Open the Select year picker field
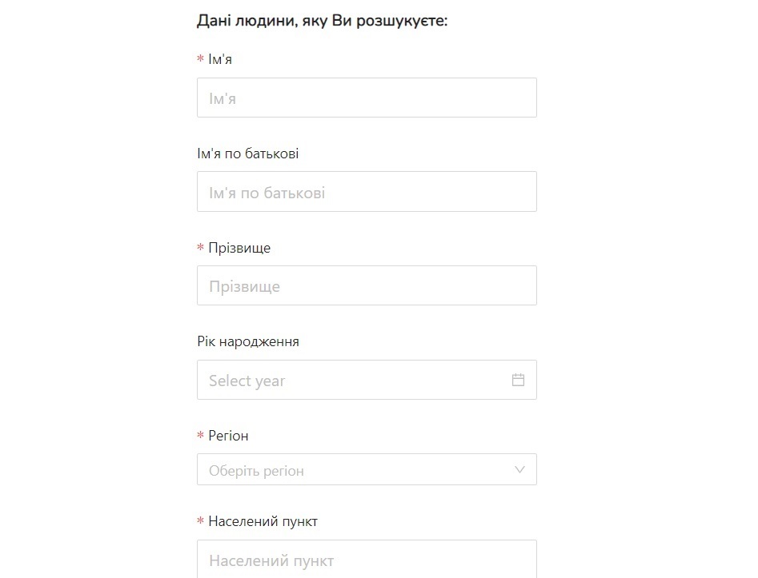The image size is (758, 578). point(367,380)
